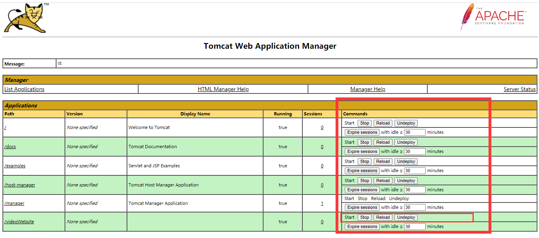Click the sessions count 1 for /manager

point(322,203)
